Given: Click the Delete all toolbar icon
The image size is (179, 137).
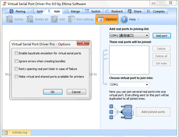Looking at the screenshot, I should (x=30, y=19).
